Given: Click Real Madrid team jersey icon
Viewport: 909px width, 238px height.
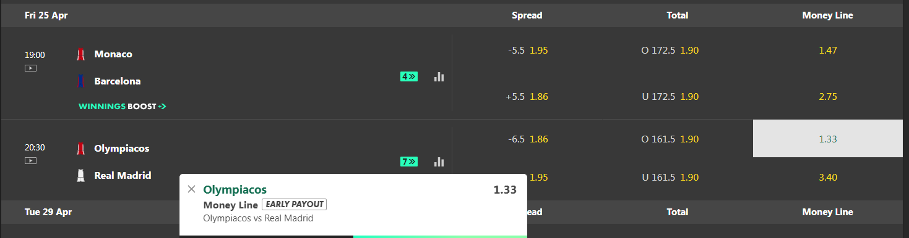Looking at the screenshot, I should [80, 175].
